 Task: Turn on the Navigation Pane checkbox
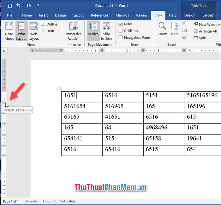[121, 37]
